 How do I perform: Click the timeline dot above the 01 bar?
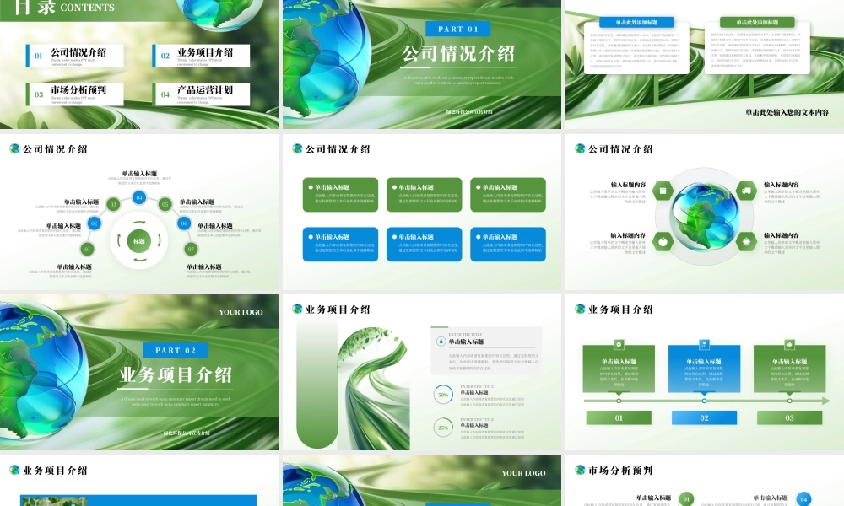point(619,401)
